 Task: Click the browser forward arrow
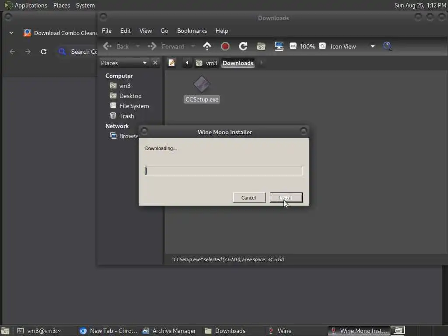tap(28, 52)
